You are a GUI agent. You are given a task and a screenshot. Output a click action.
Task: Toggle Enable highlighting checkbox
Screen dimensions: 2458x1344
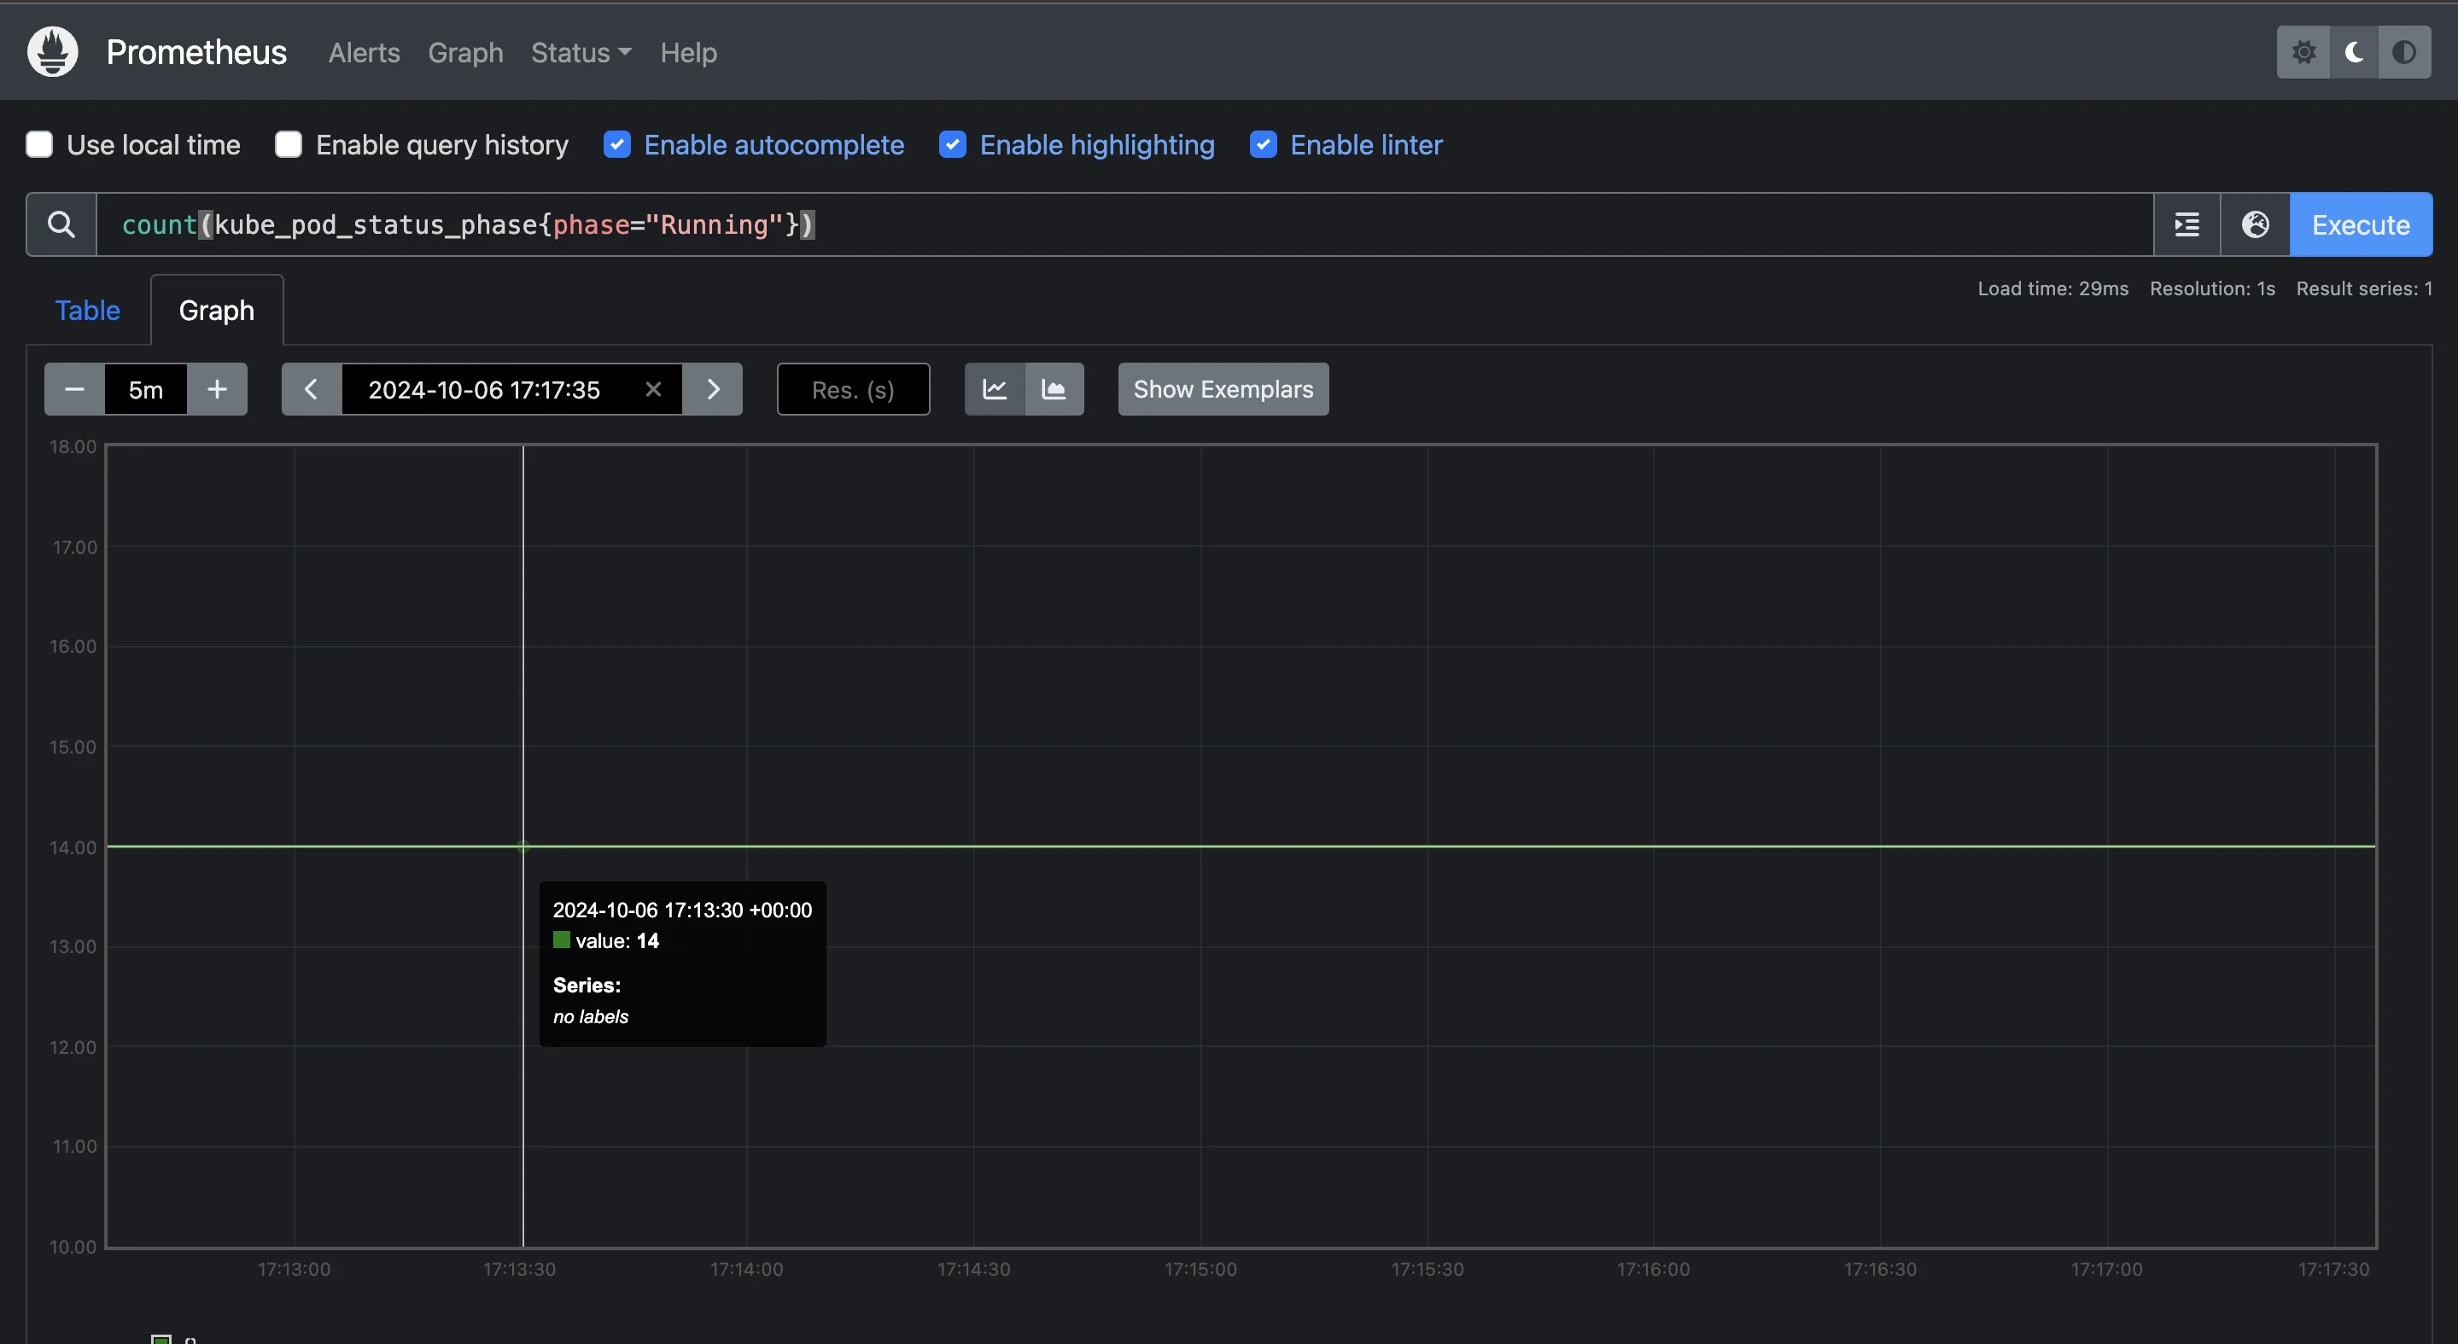pos(952,144)
